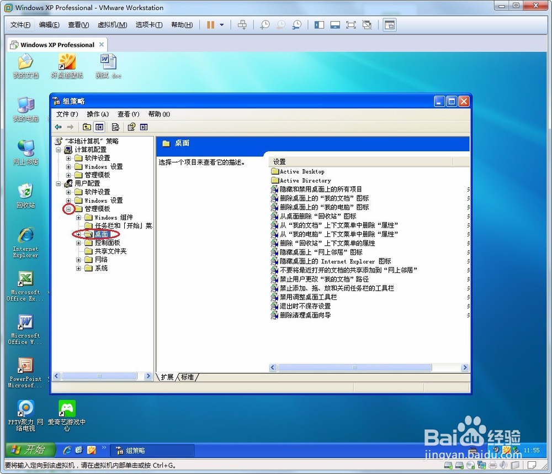Collapse 计算机配置 tree node
The width and height of the screenshot is (552, 474).
coord(59,150)
